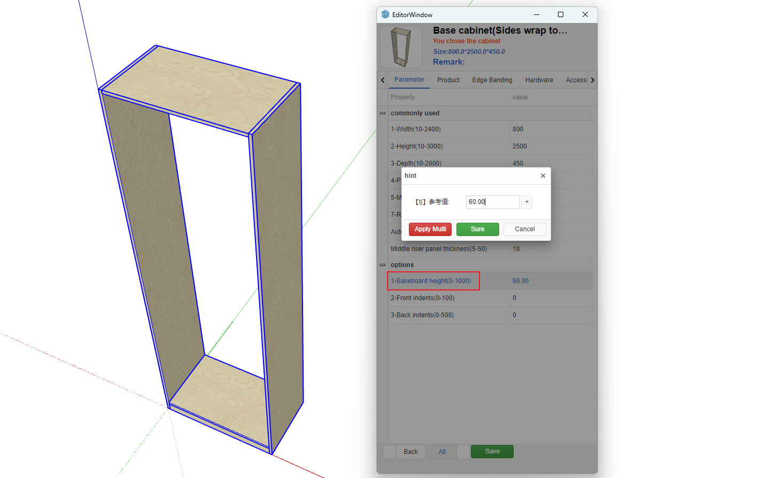Click the Back button
The height and width of the screenshot is (478, 775).
point(410,452)
